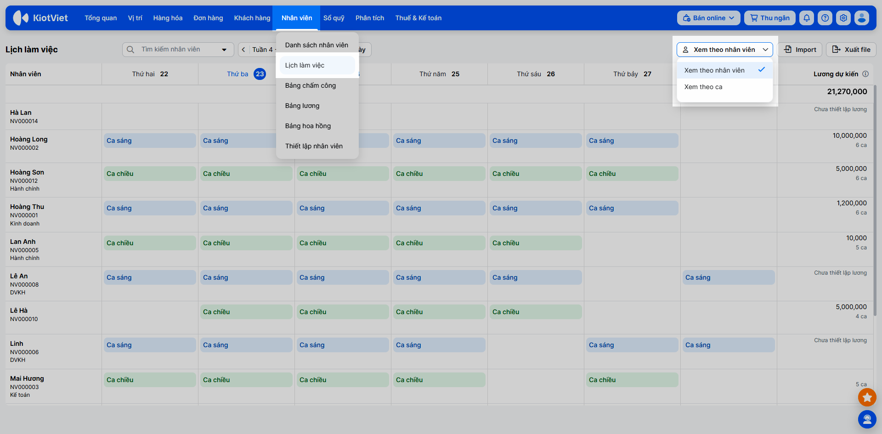The height and width of the screenshot is (434, 882).
Task: Click the KiotViet logo
Action: [x=40, y=18]
